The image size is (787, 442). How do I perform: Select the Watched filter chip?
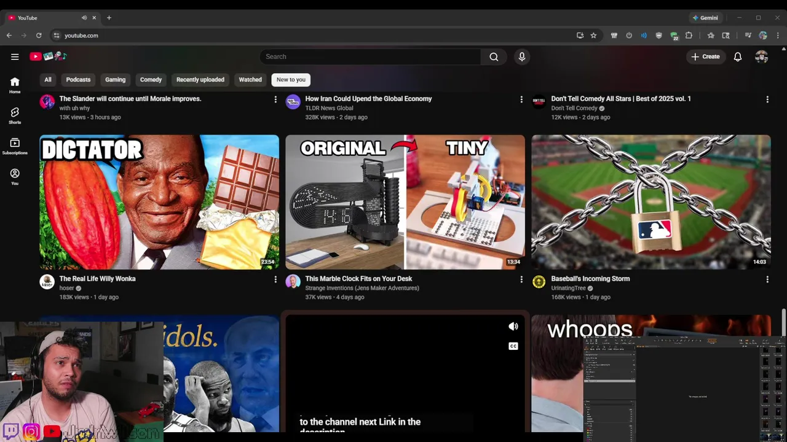(250, 80)
